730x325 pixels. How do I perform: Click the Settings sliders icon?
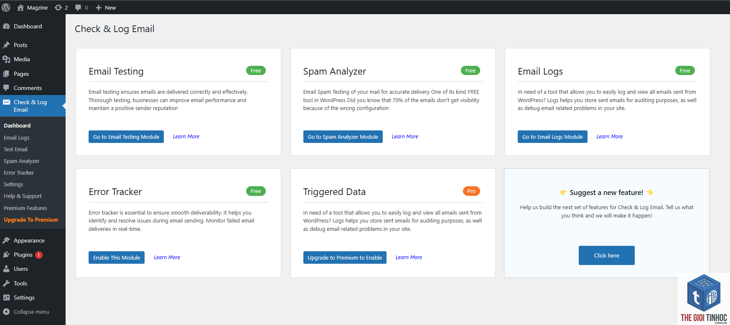(x=6, y=297)
